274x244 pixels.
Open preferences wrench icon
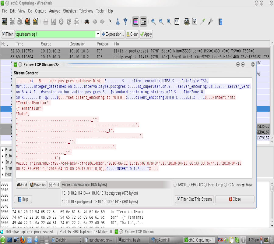(x=210, y=22)
